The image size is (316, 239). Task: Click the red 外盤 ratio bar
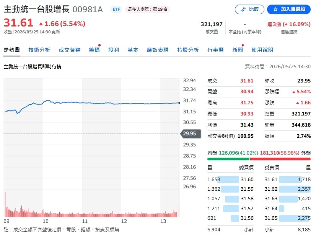point(280,159)
